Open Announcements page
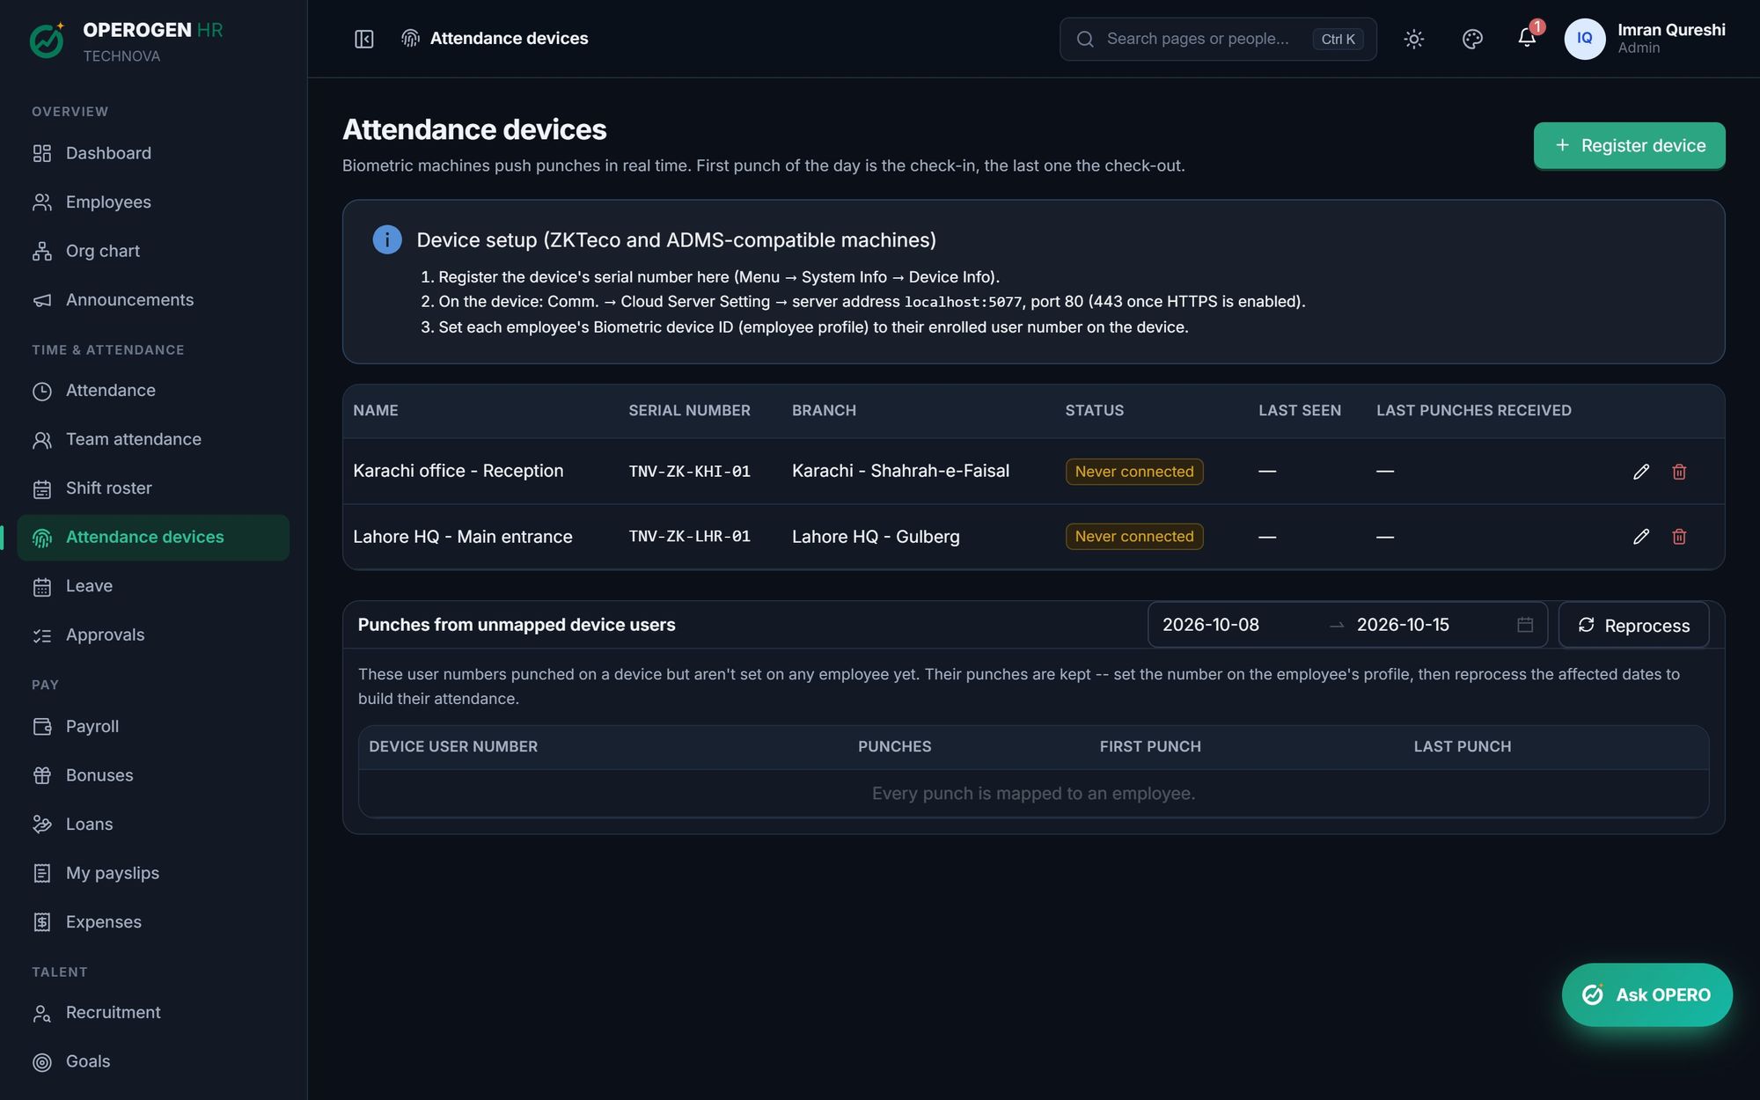1760x1100 pixels. 153,300
